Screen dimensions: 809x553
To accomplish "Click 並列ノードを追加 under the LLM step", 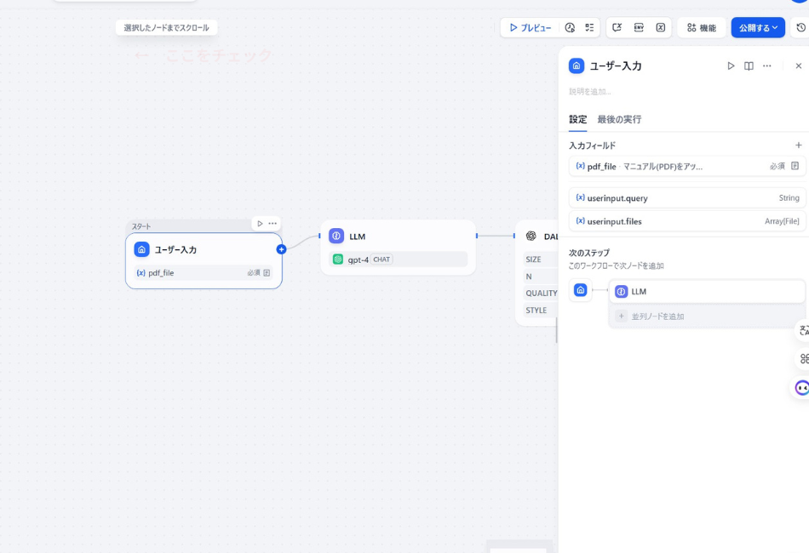I will click(657, 316).
